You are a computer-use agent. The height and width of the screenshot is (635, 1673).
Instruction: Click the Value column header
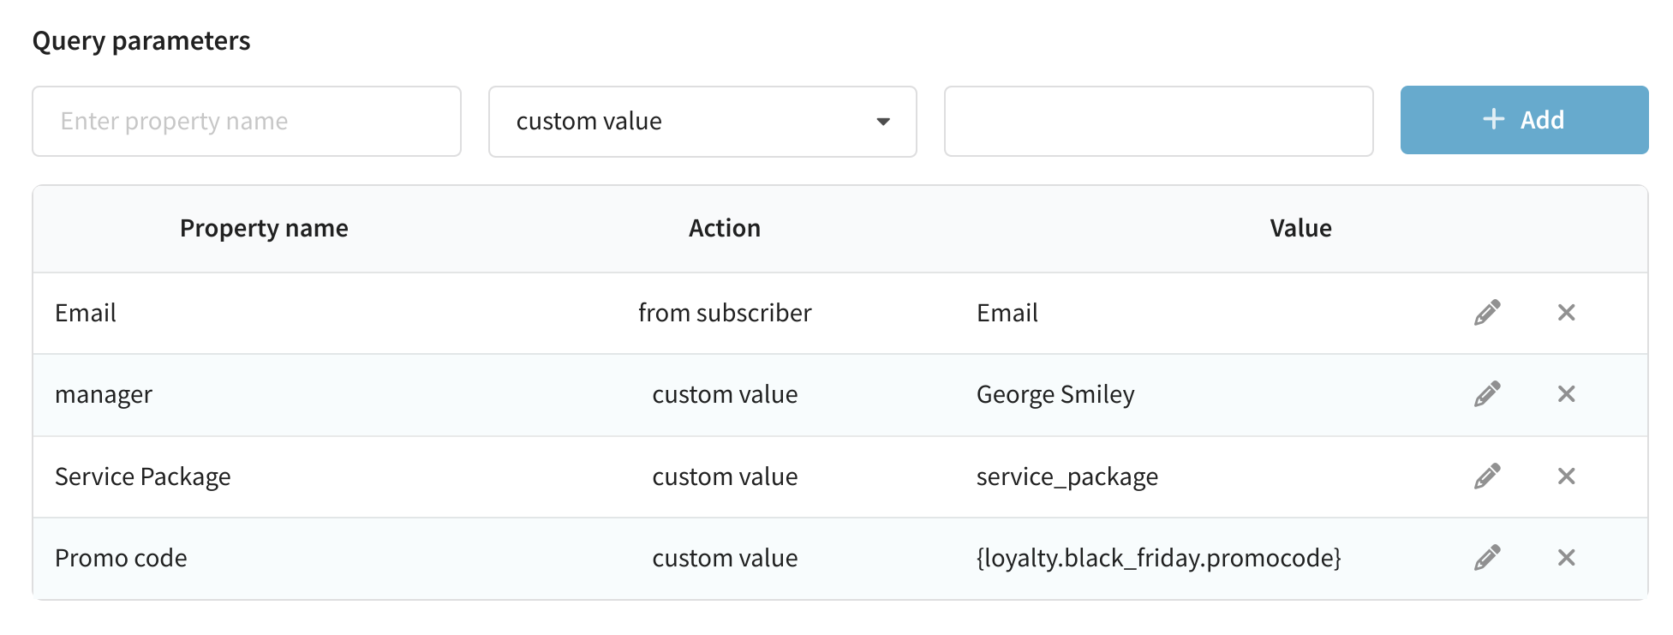pos(1300,228)
